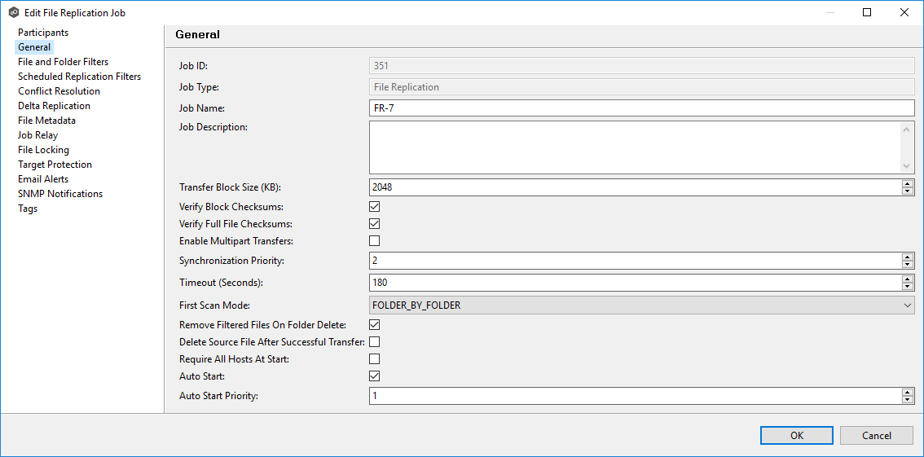This screenshot has height=457, width=924.
Task: Decrease Synchronization Priority with down arrow
Action: click(x=908, y=265)
